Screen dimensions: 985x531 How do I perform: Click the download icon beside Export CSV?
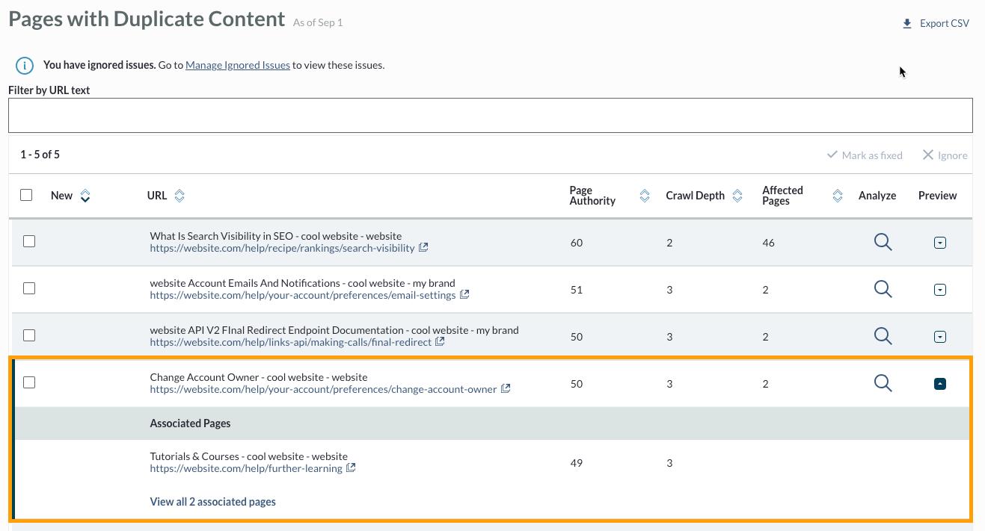pyautogui.click(x=906, y=22)
